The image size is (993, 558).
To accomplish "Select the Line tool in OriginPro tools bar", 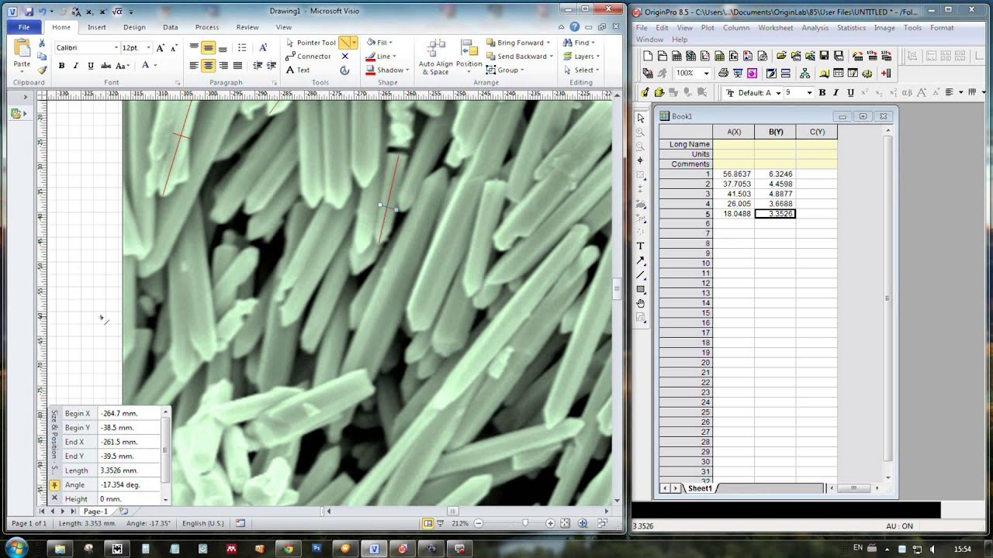I will click(x=640, y=275).
